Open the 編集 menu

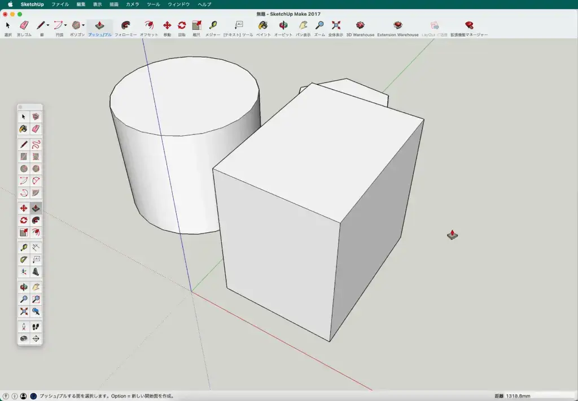[x=81, y=5]
